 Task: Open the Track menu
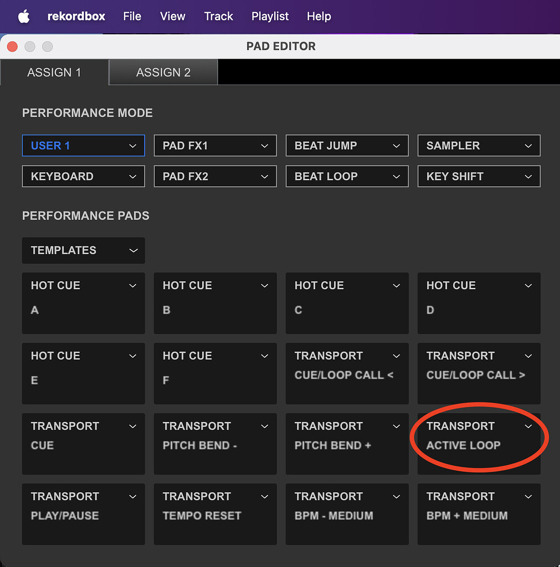pyautogui.click(x=218, y=16)
